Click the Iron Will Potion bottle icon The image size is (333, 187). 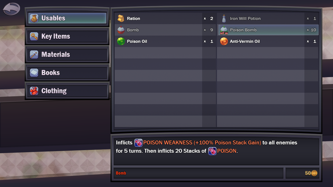click(x=224, y=18)
